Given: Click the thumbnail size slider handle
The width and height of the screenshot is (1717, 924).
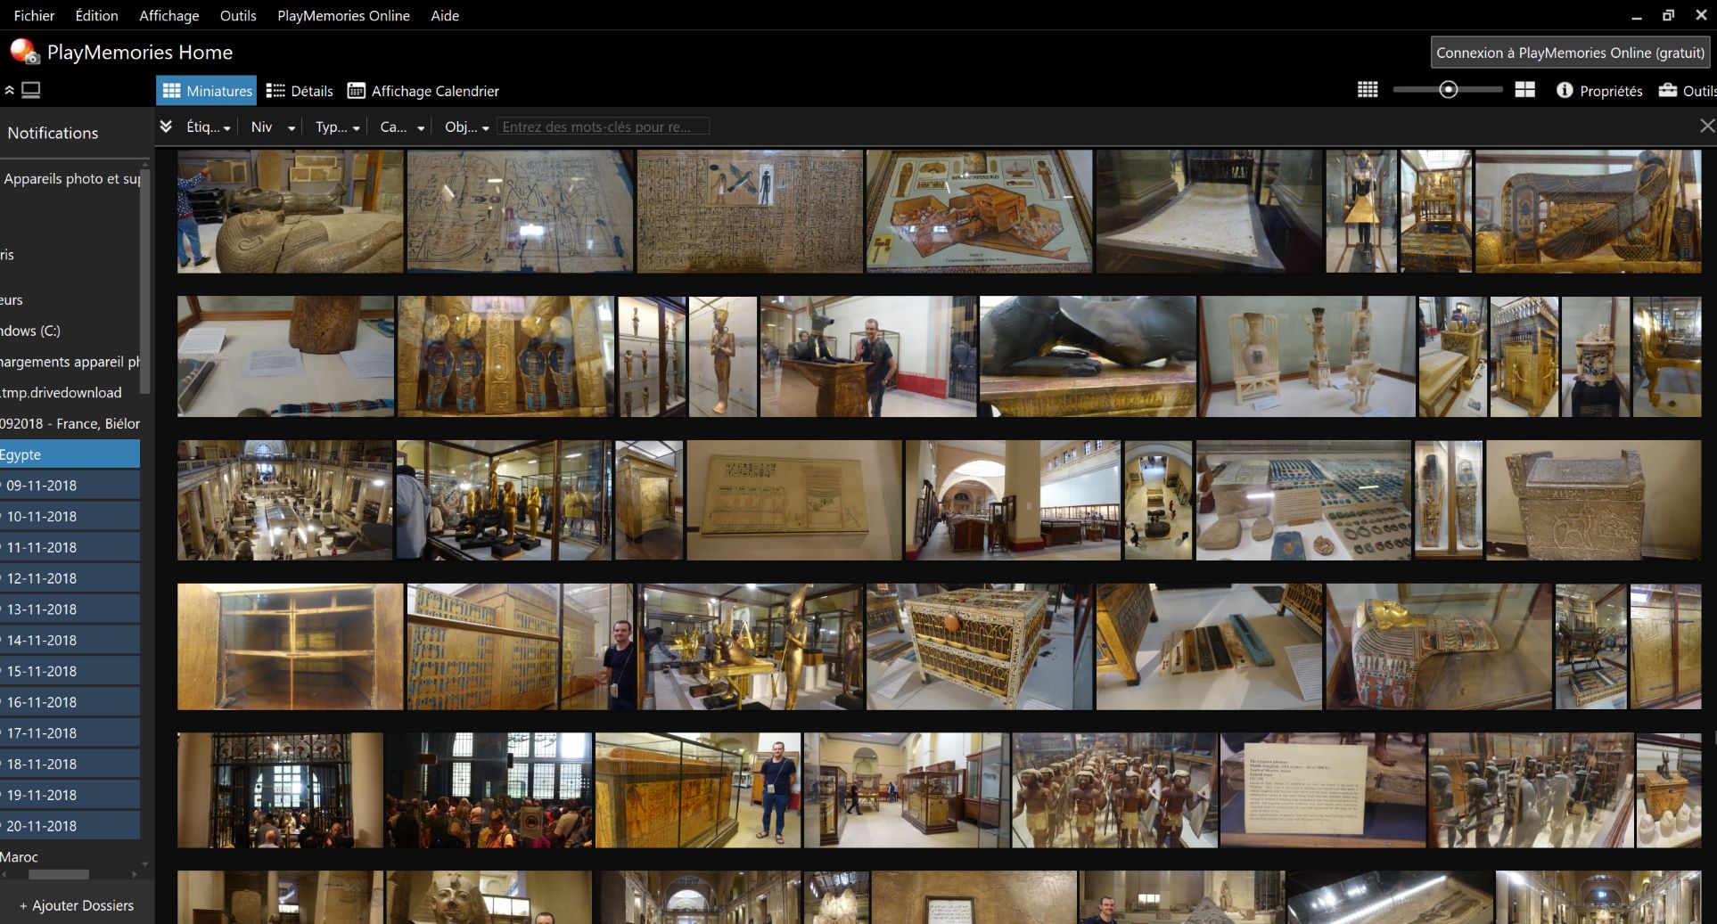Looking at the screenshot, I should [x=1449, y=90].
